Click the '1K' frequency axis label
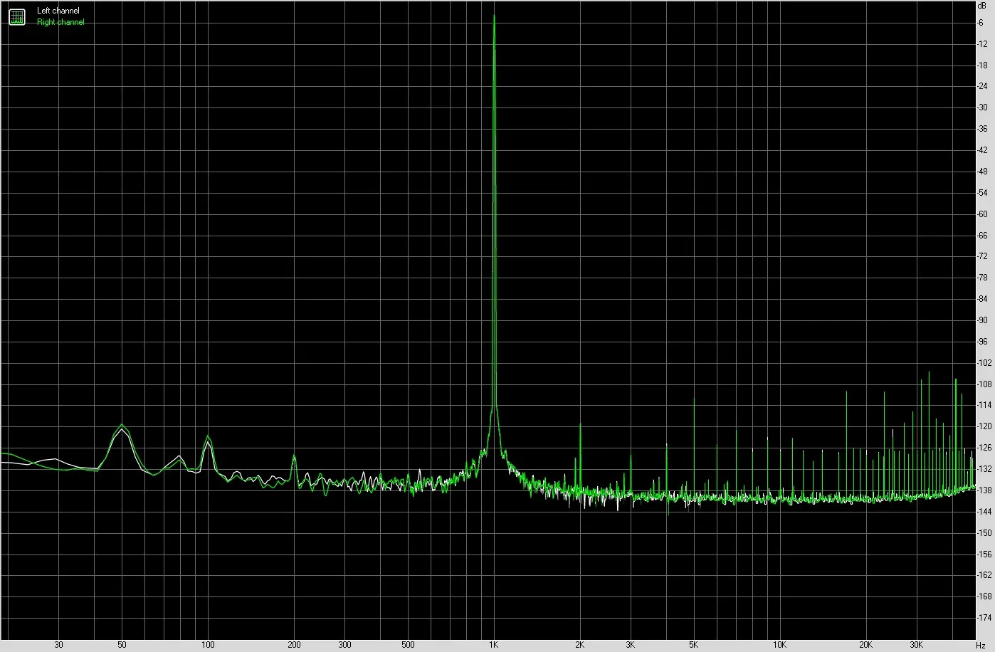The width and height of the screenshot is (995, 652). click(494, 645)
